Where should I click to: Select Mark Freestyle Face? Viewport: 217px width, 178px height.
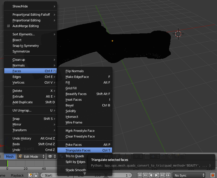coord(85,131)
